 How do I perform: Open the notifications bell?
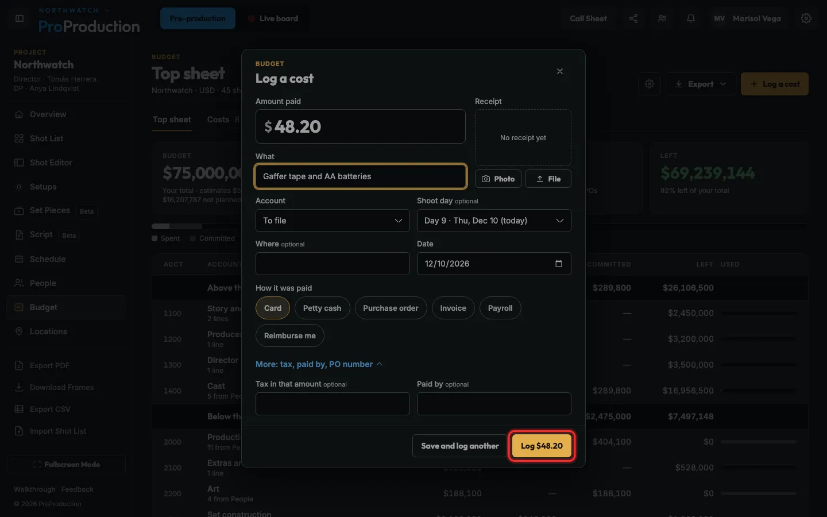(691, 18)
